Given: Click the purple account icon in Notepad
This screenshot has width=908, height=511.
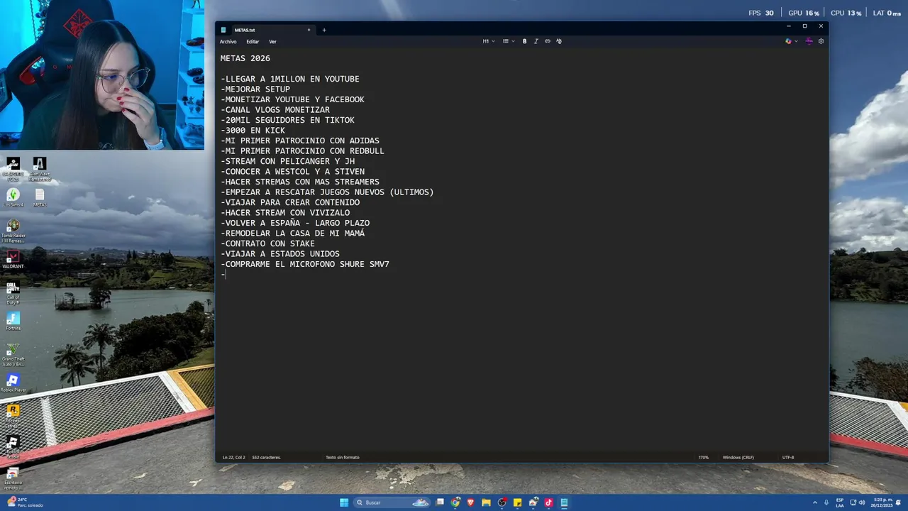Looking at the screenshot, I should click(809, 41).
